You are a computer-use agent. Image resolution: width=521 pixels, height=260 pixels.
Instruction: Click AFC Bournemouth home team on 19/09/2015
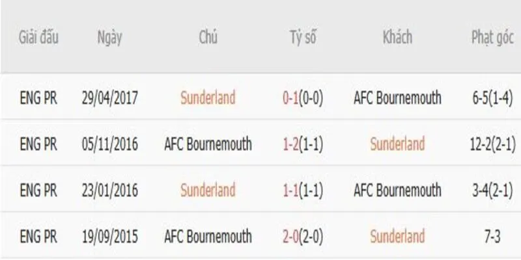208,235
